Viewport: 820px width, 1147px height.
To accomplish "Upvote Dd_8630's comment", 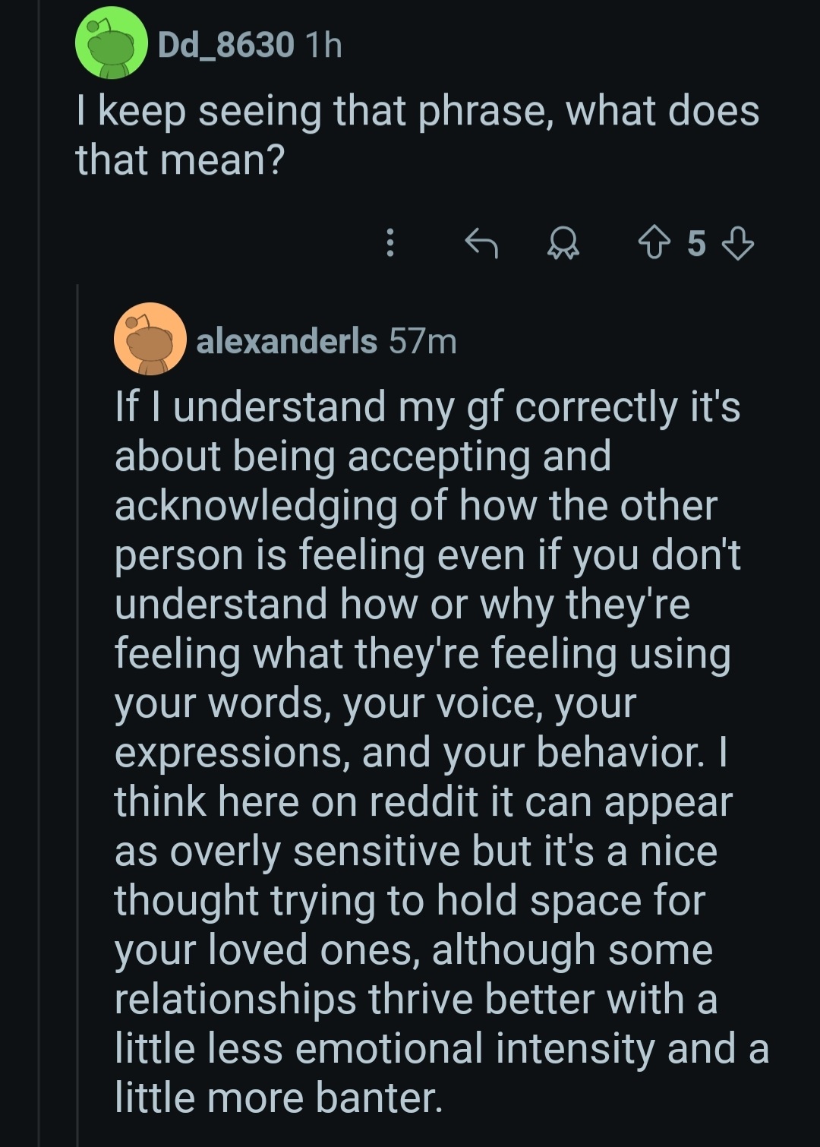I will pos(655,243).
